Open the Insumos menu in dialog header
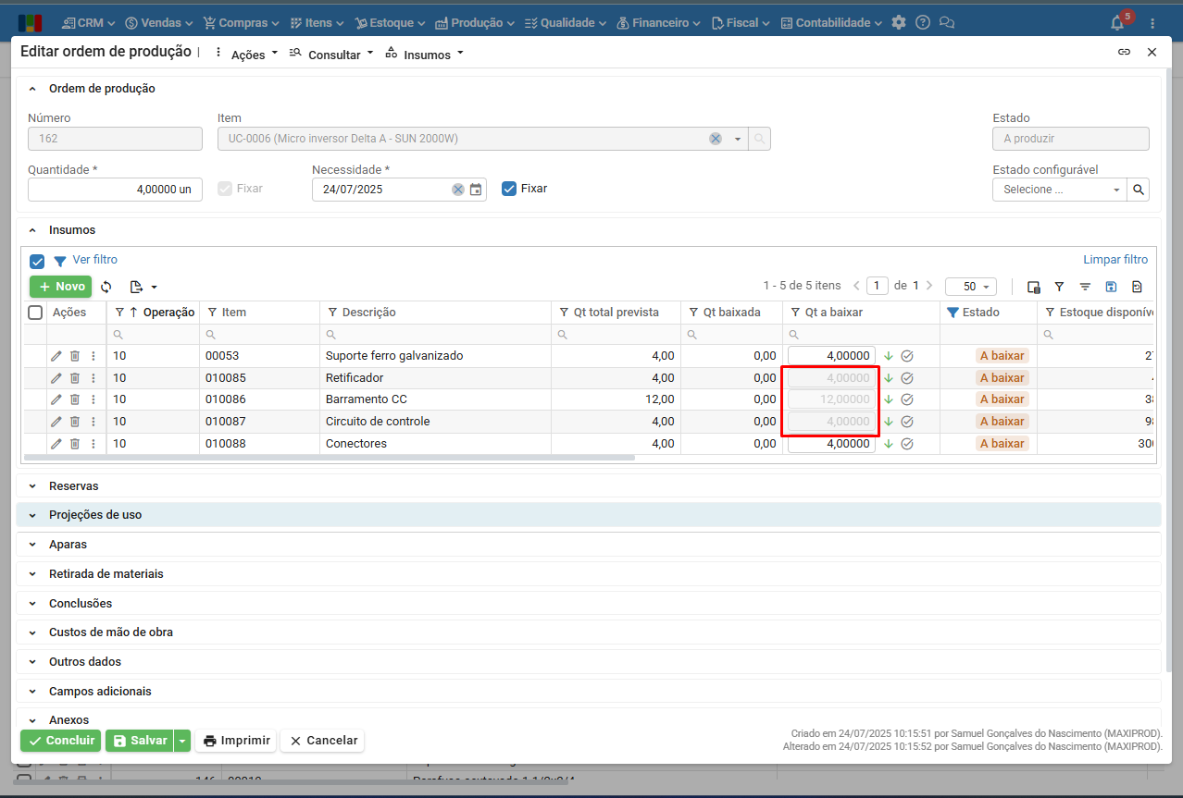 [x=425, y=55]
